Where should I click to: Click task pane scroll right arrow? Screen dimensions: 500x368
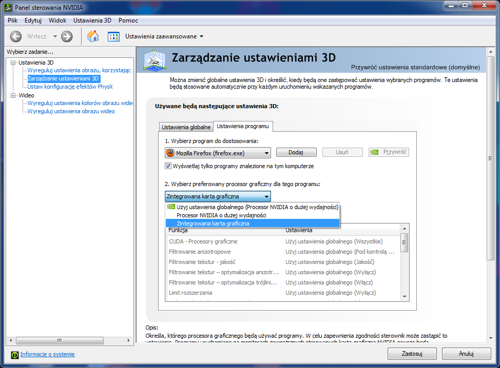click(128, 340)
